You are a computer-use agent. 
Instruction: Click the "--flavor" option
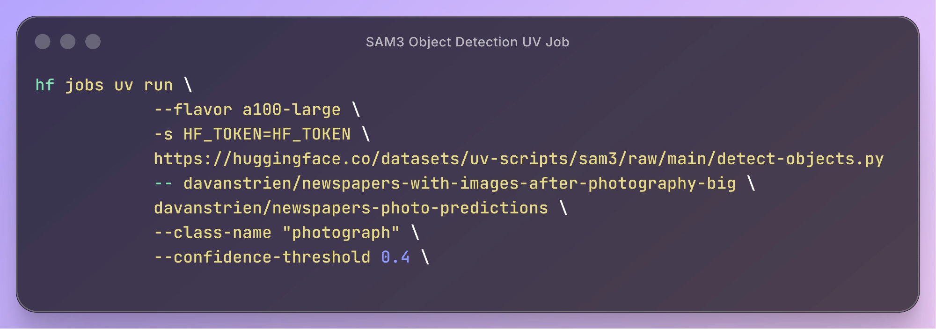click(193, 110)
